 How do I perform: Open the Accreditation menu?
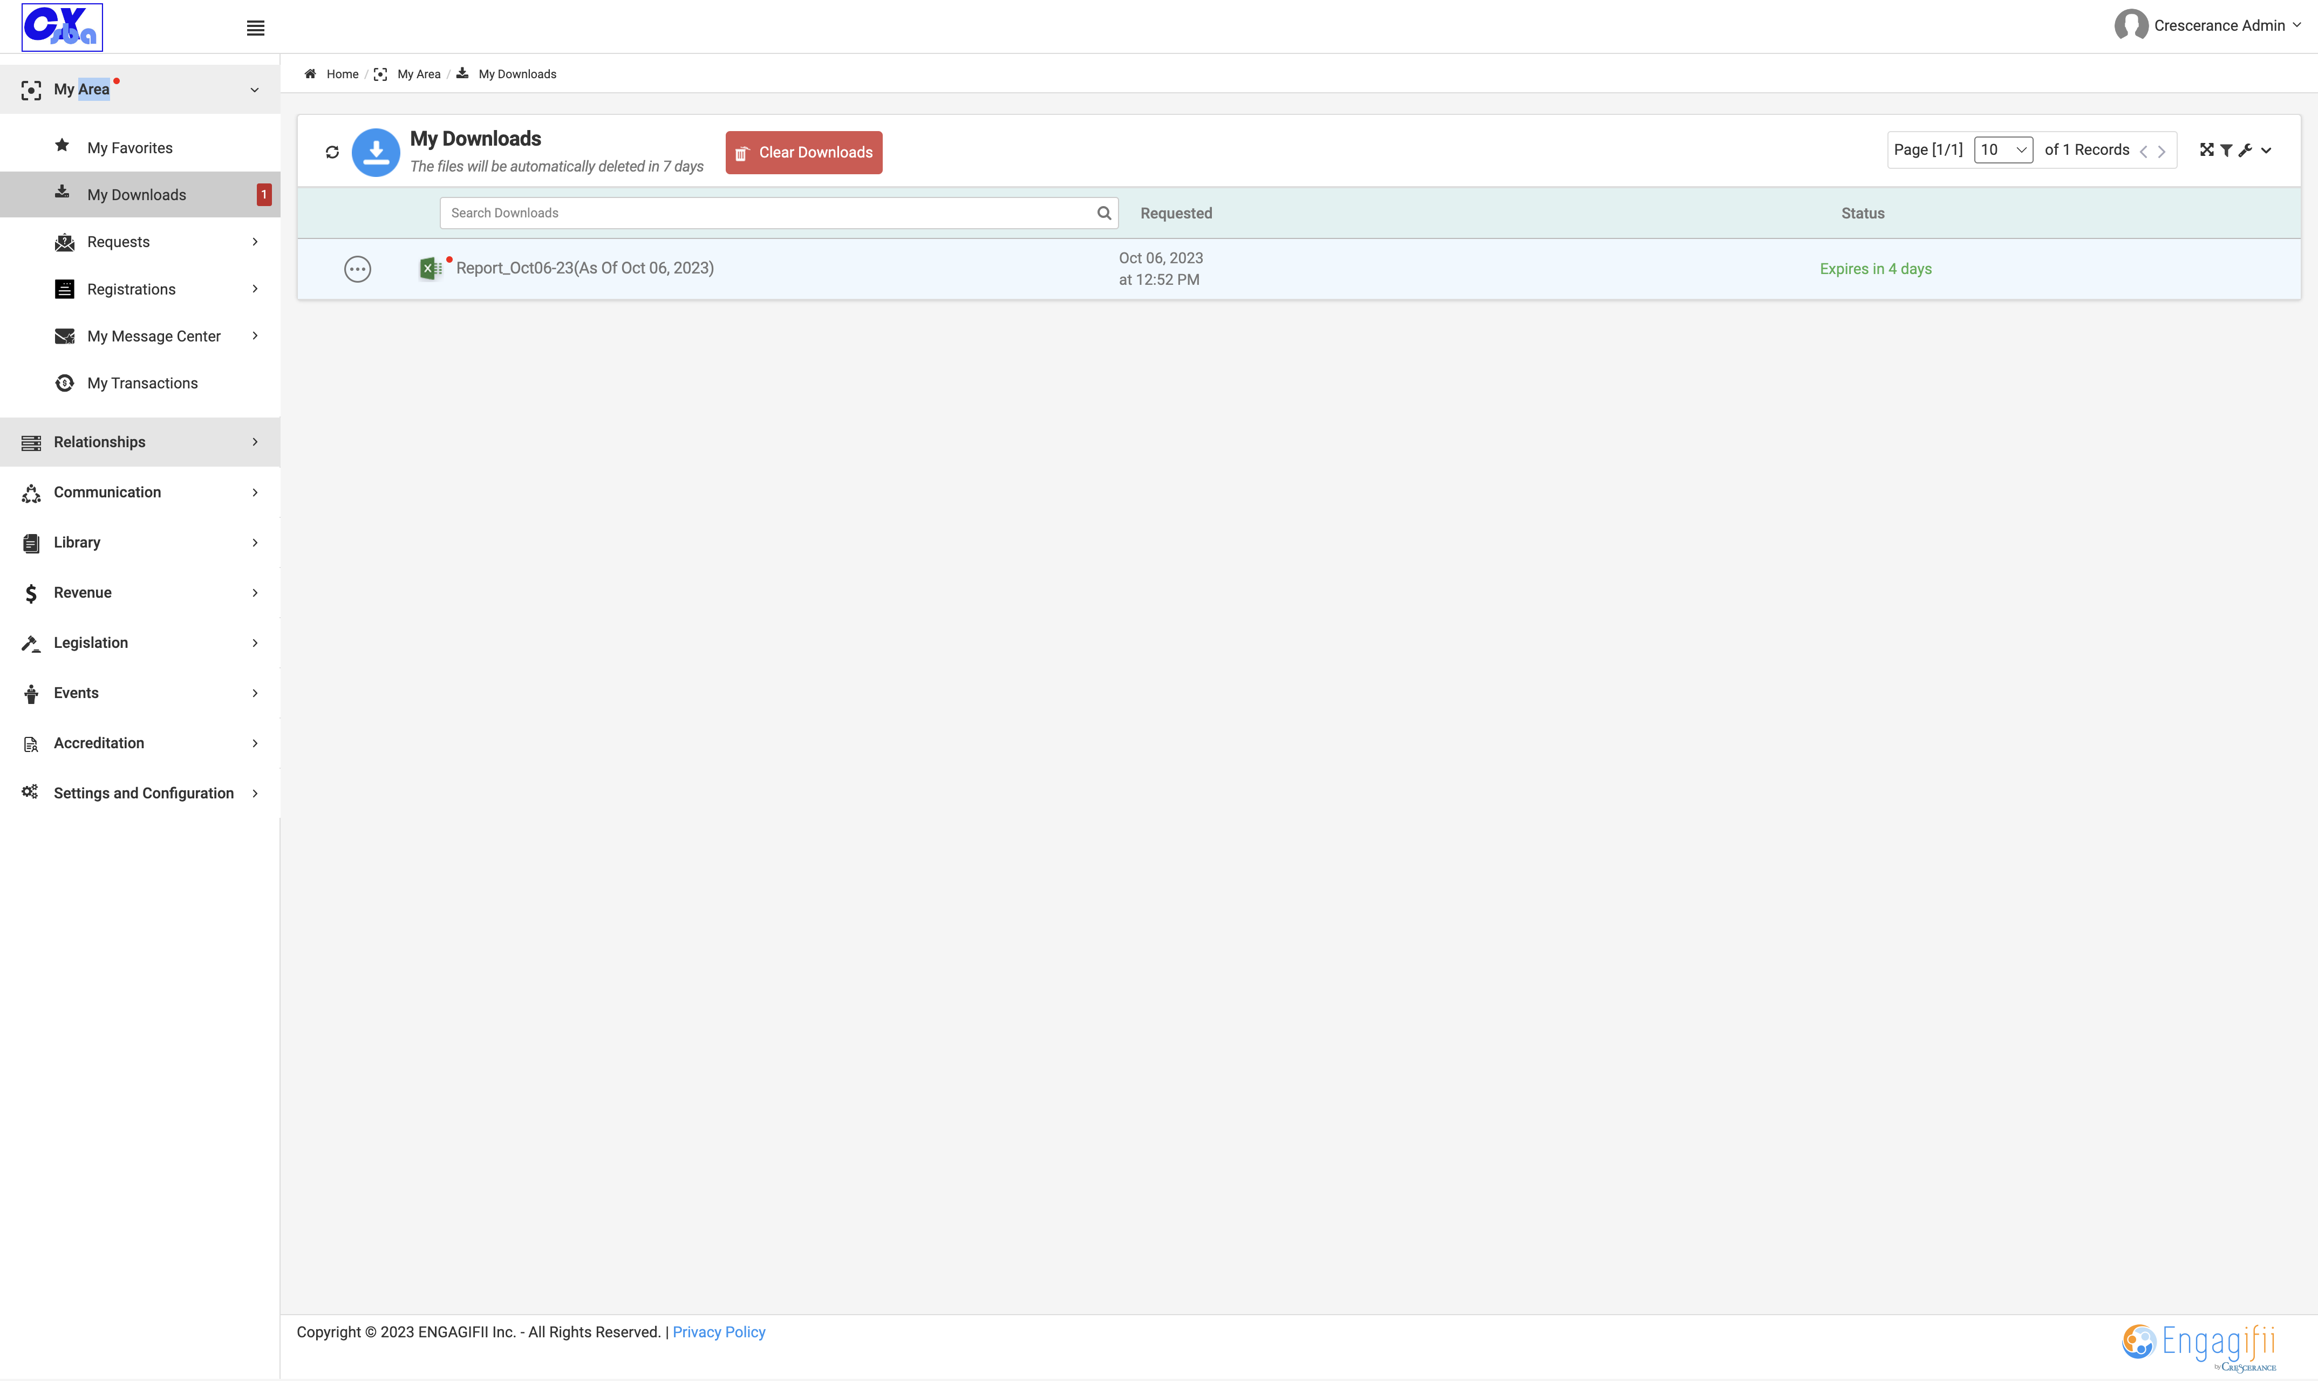click(140, 743)
